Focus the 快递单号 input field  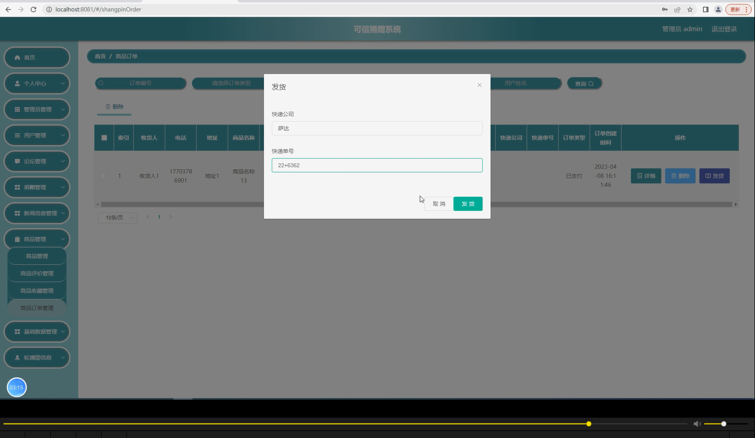pos(377,165)
